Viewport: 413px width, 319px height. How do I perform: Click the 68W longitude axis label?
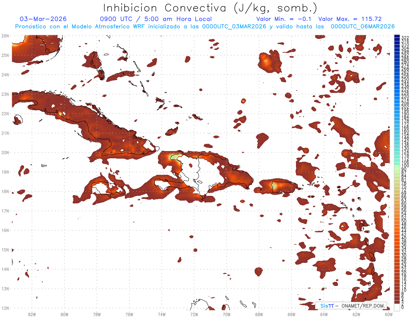[259, 314]
